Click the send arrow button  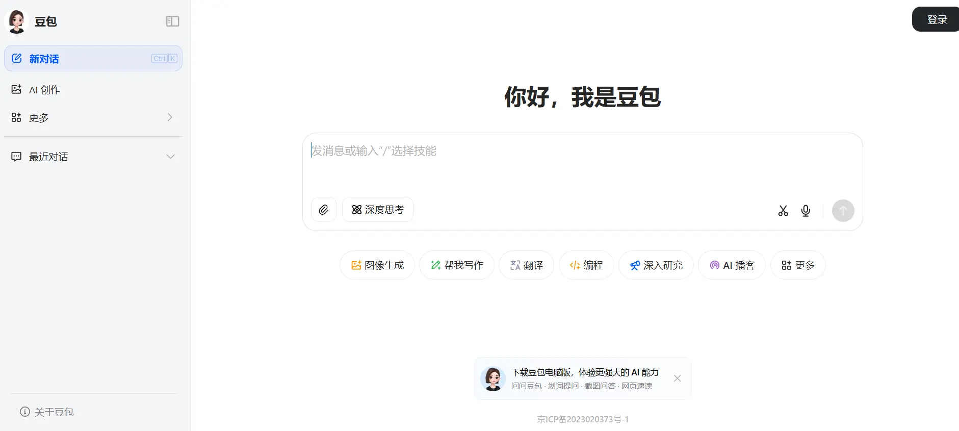tap(843, 211)
